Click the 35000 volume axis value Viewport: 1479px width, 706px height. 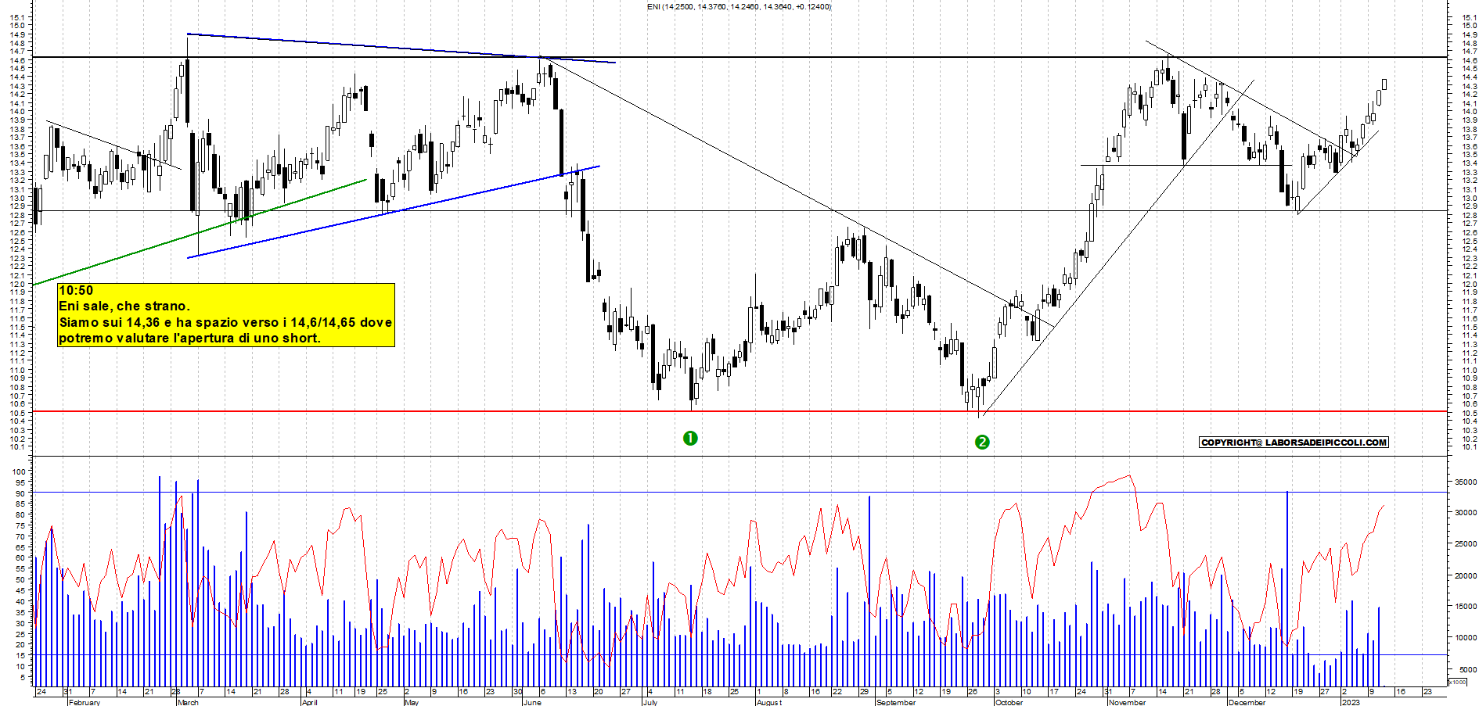[x=1466, y=482]
